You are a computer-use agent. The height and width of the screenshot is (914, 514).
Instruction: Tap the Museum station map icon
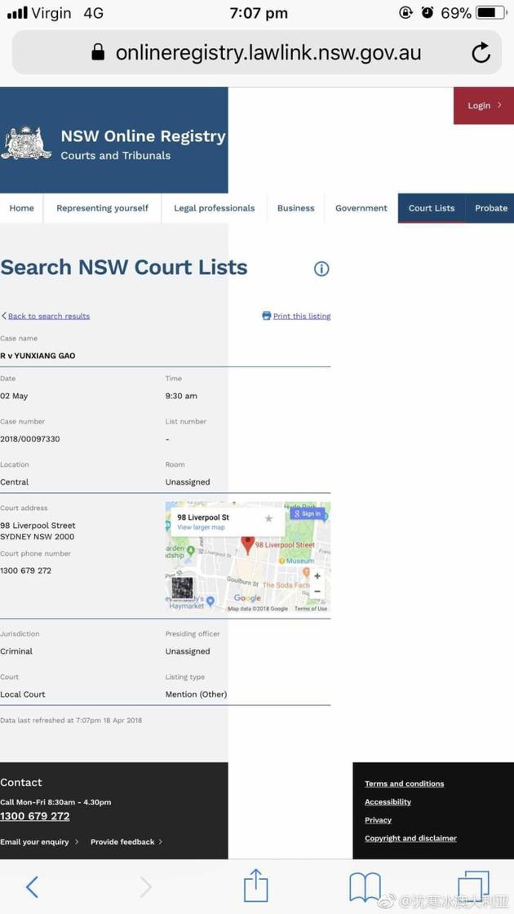[x=282, y=561]
